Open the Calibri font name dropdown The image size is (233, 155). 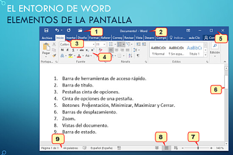point(94,44)
